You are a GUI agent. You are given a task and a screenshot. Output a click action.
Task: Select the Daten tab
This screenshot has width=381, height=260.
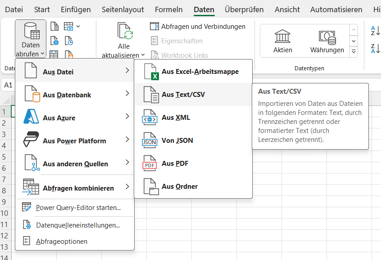(204, 9)
